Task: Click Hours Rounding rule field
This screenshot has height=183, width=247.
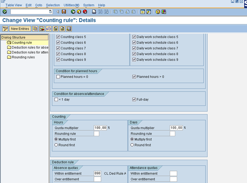Action: [97, 134]
